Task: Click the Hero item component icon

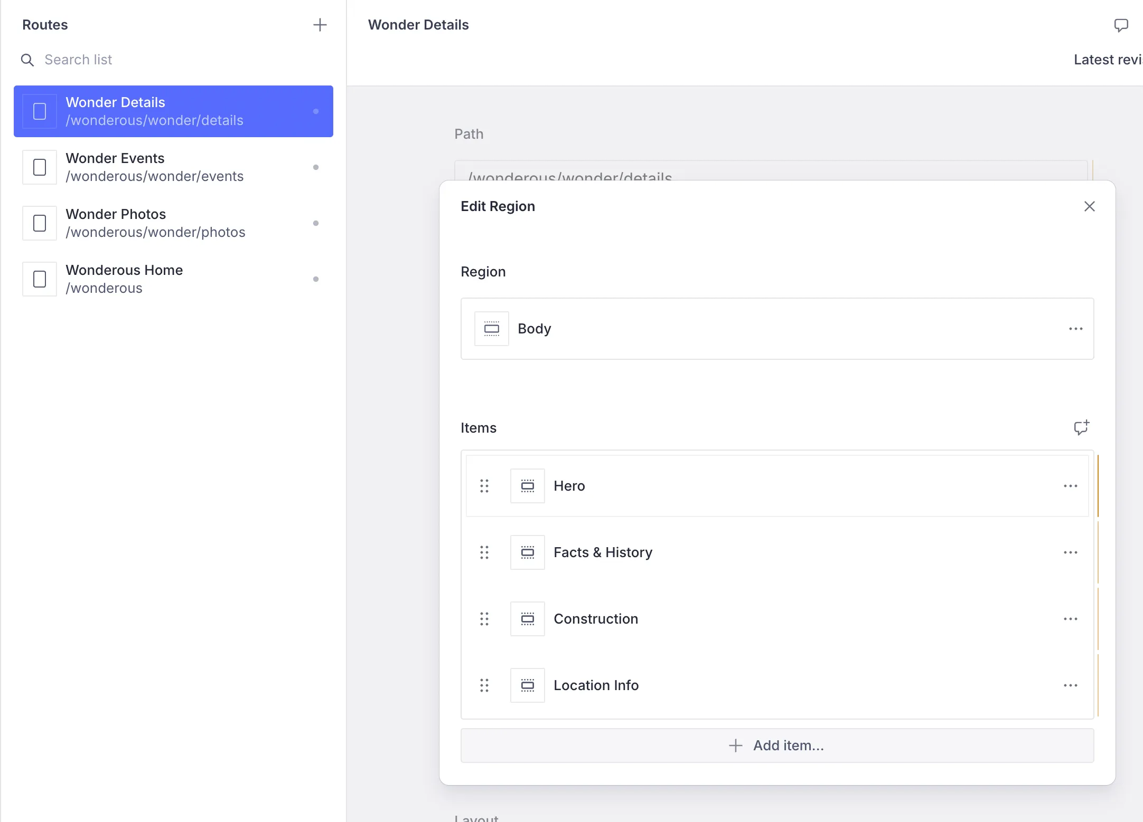Action: tap(527, 485)
